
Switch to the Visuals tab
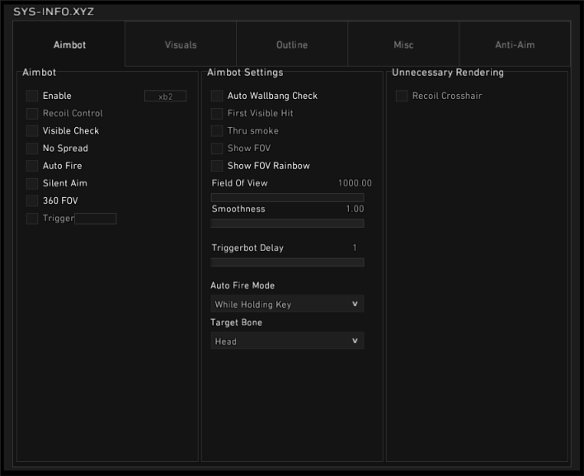pyautogui.click(x=181, y=45)
